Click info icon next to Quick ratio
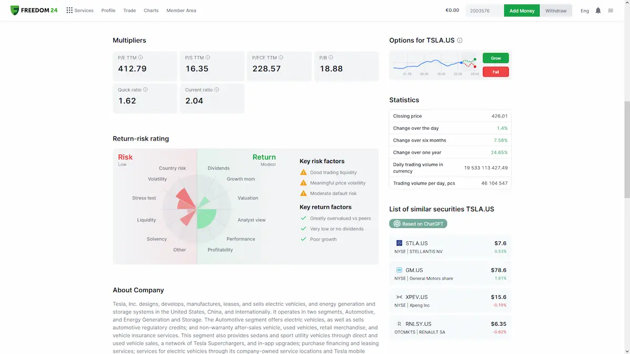 [145, 90]
